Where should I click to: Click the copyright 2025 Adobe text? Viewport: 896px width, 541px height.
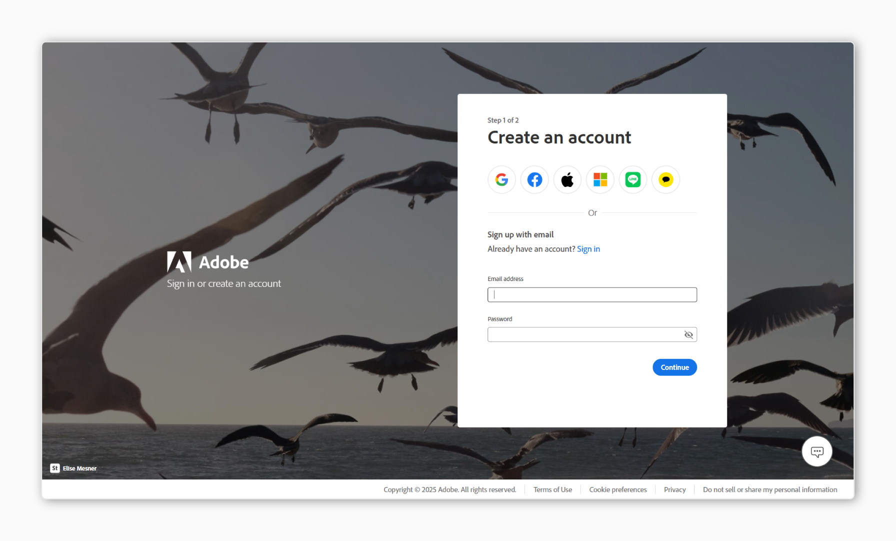[x=450, y=490]
